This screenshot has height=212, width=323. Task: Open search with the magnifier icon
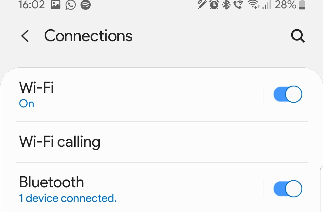tap(298, 36)
